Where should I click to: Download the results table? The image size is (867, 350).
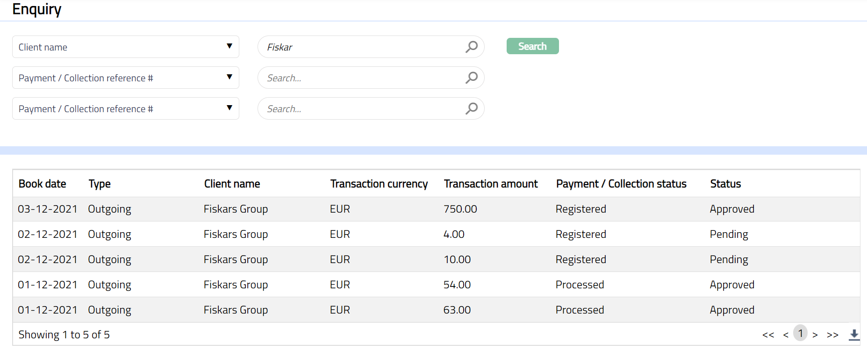[x=854, y=334]
